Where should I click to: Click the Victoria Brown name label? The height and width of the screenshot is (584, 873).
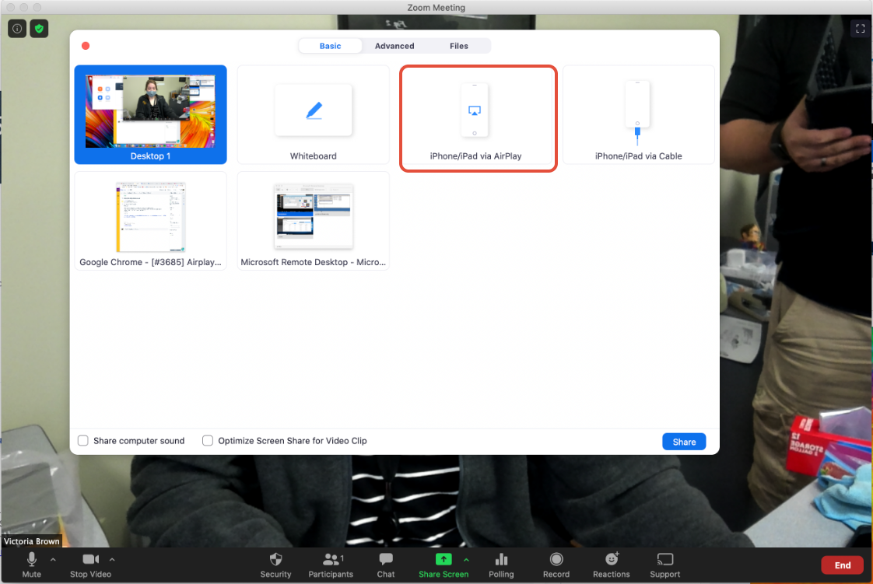pyautogui.click(x=32, y=541)
